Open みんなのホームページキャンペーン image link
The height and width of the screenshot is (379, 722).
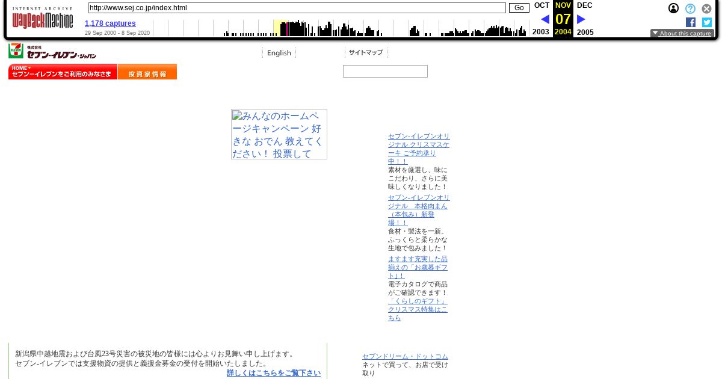pyautogui.click(x=279, y=134)
